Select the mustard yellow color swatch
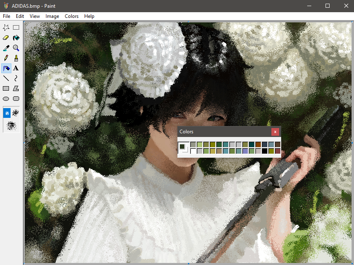The width and height of the screenshot is (354, 265). pos(213,151)
